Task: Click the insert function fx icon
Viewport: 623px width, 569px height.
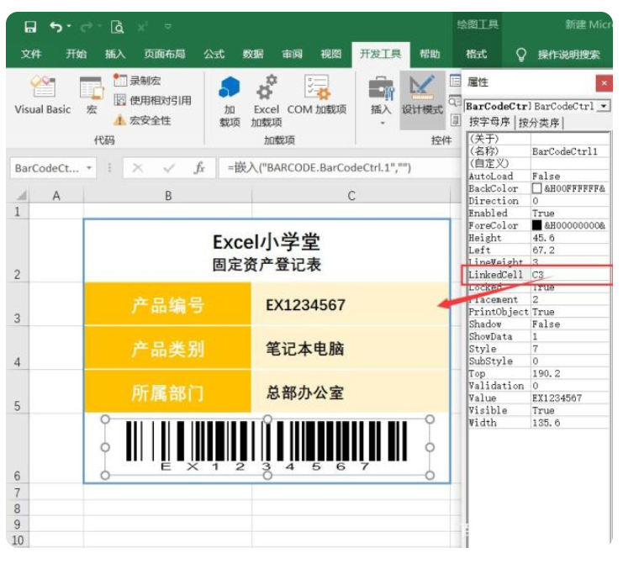Action: 199,168
